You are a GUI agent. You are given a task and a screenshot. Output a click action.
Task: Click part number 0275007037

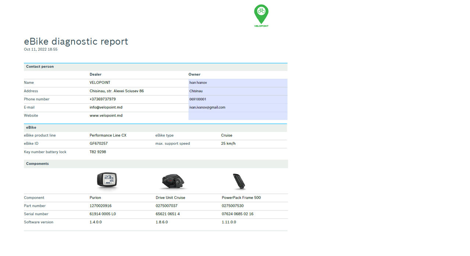tap(167, 206)
